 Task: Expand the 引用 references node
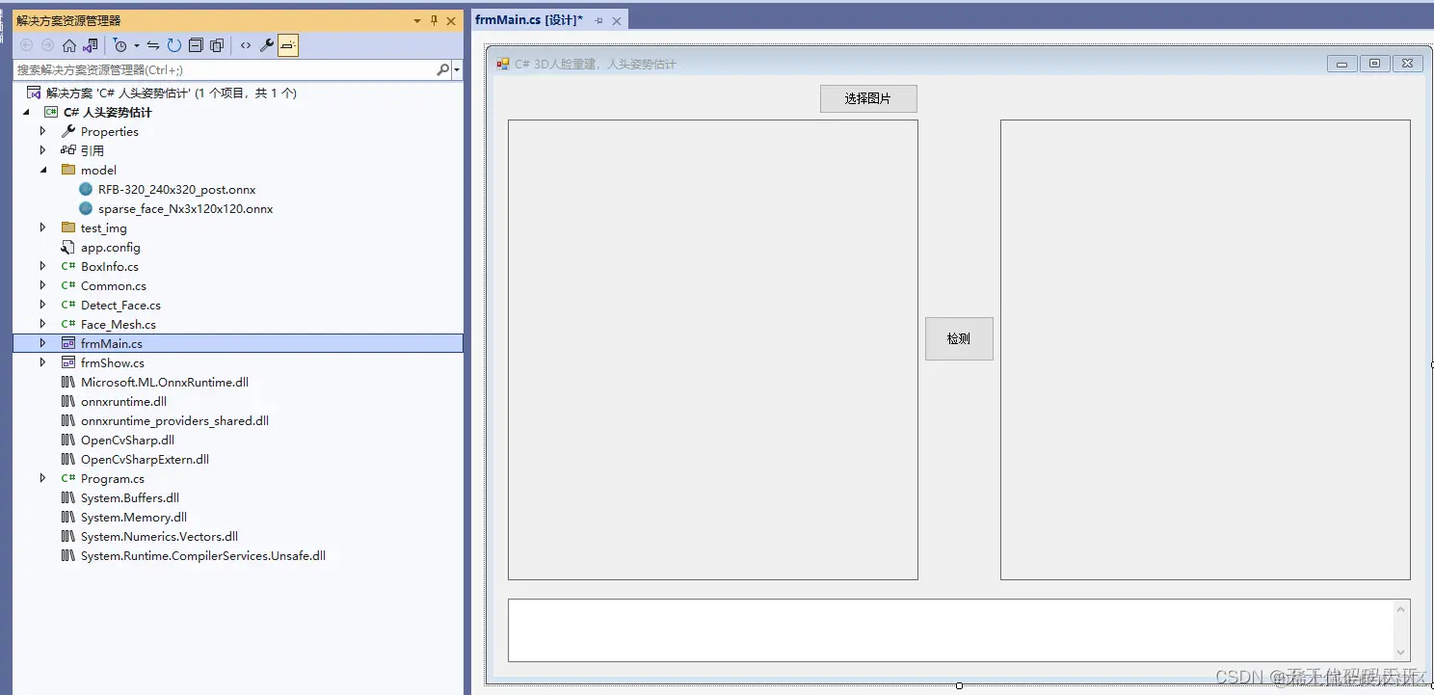pos(42,150)
